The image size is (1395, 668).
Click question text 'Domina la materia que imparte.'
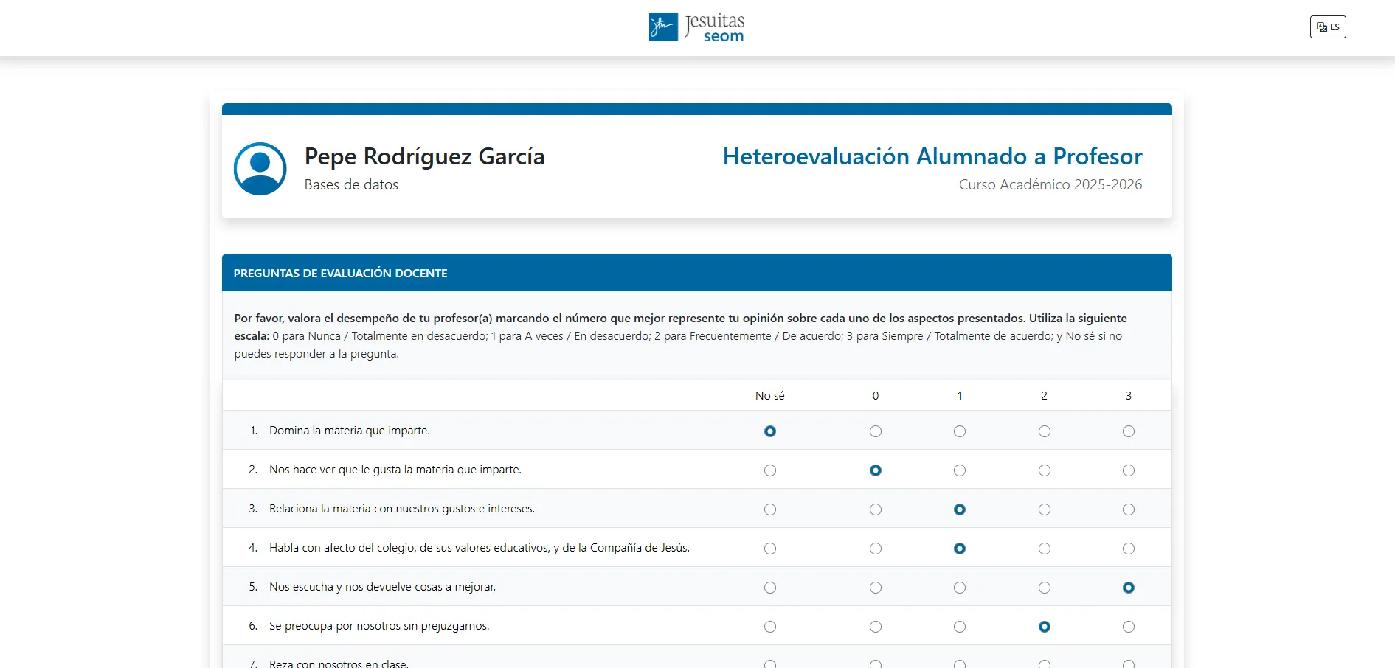pos(350,431)
